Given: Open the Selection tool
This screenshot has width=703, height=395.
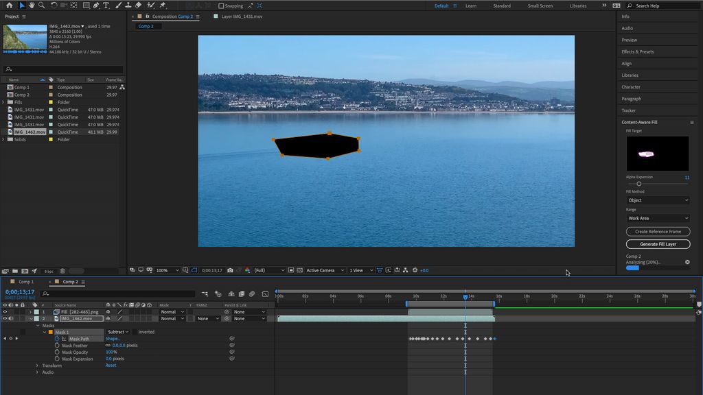Looking at the screenshot, I should pos(22,5).
